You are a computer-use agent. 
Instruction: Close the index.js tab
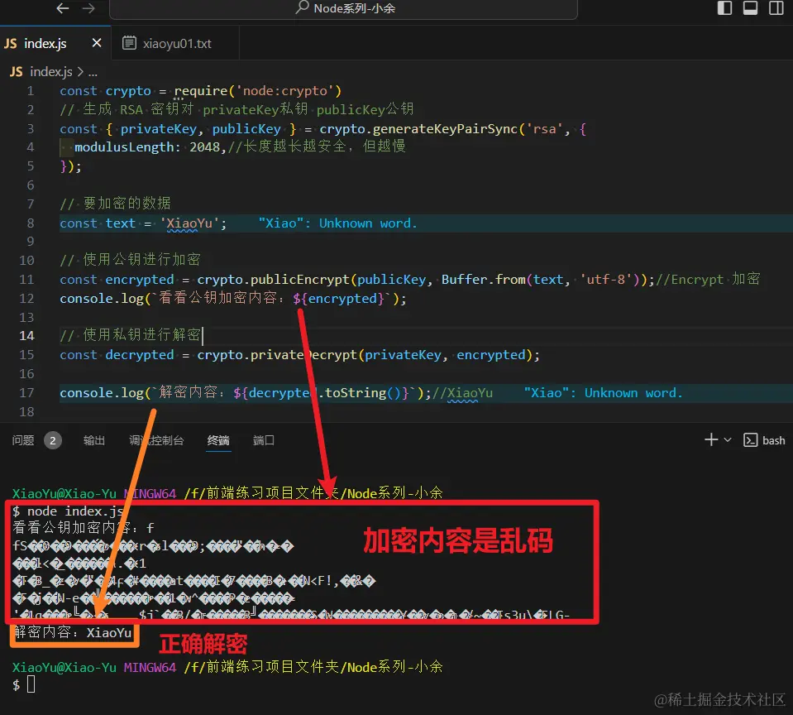point(97,43)
